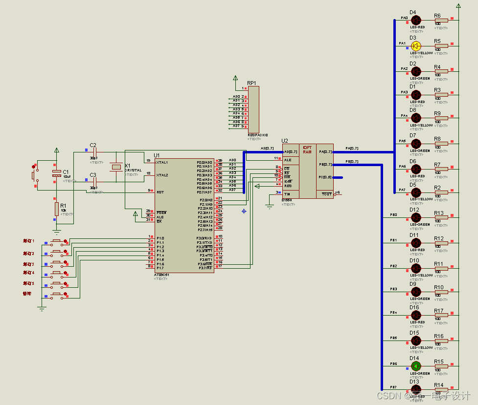Select the U1 AT89C51 microcontroller body
478x405 pixels.
point(184,215)
